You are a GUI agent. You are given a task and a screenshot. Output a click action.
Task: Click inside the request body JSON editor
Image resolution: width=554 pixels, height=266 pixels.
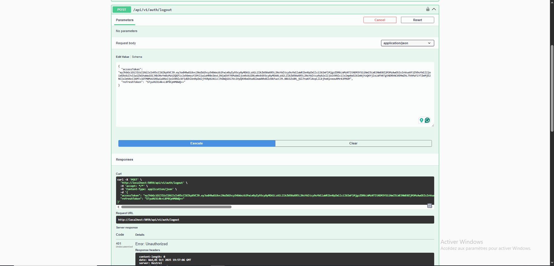click(x=275, y=94)
